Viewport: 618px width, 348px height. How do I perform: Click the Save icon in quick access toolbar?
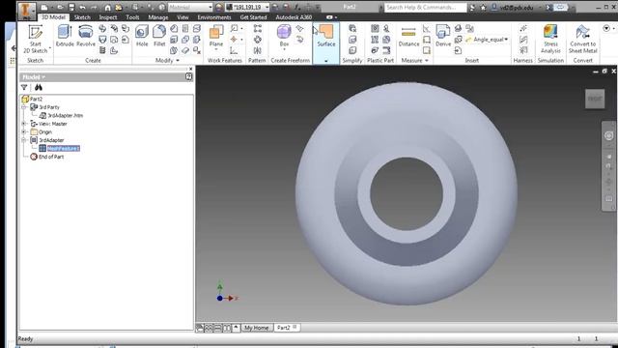point(71,7)
